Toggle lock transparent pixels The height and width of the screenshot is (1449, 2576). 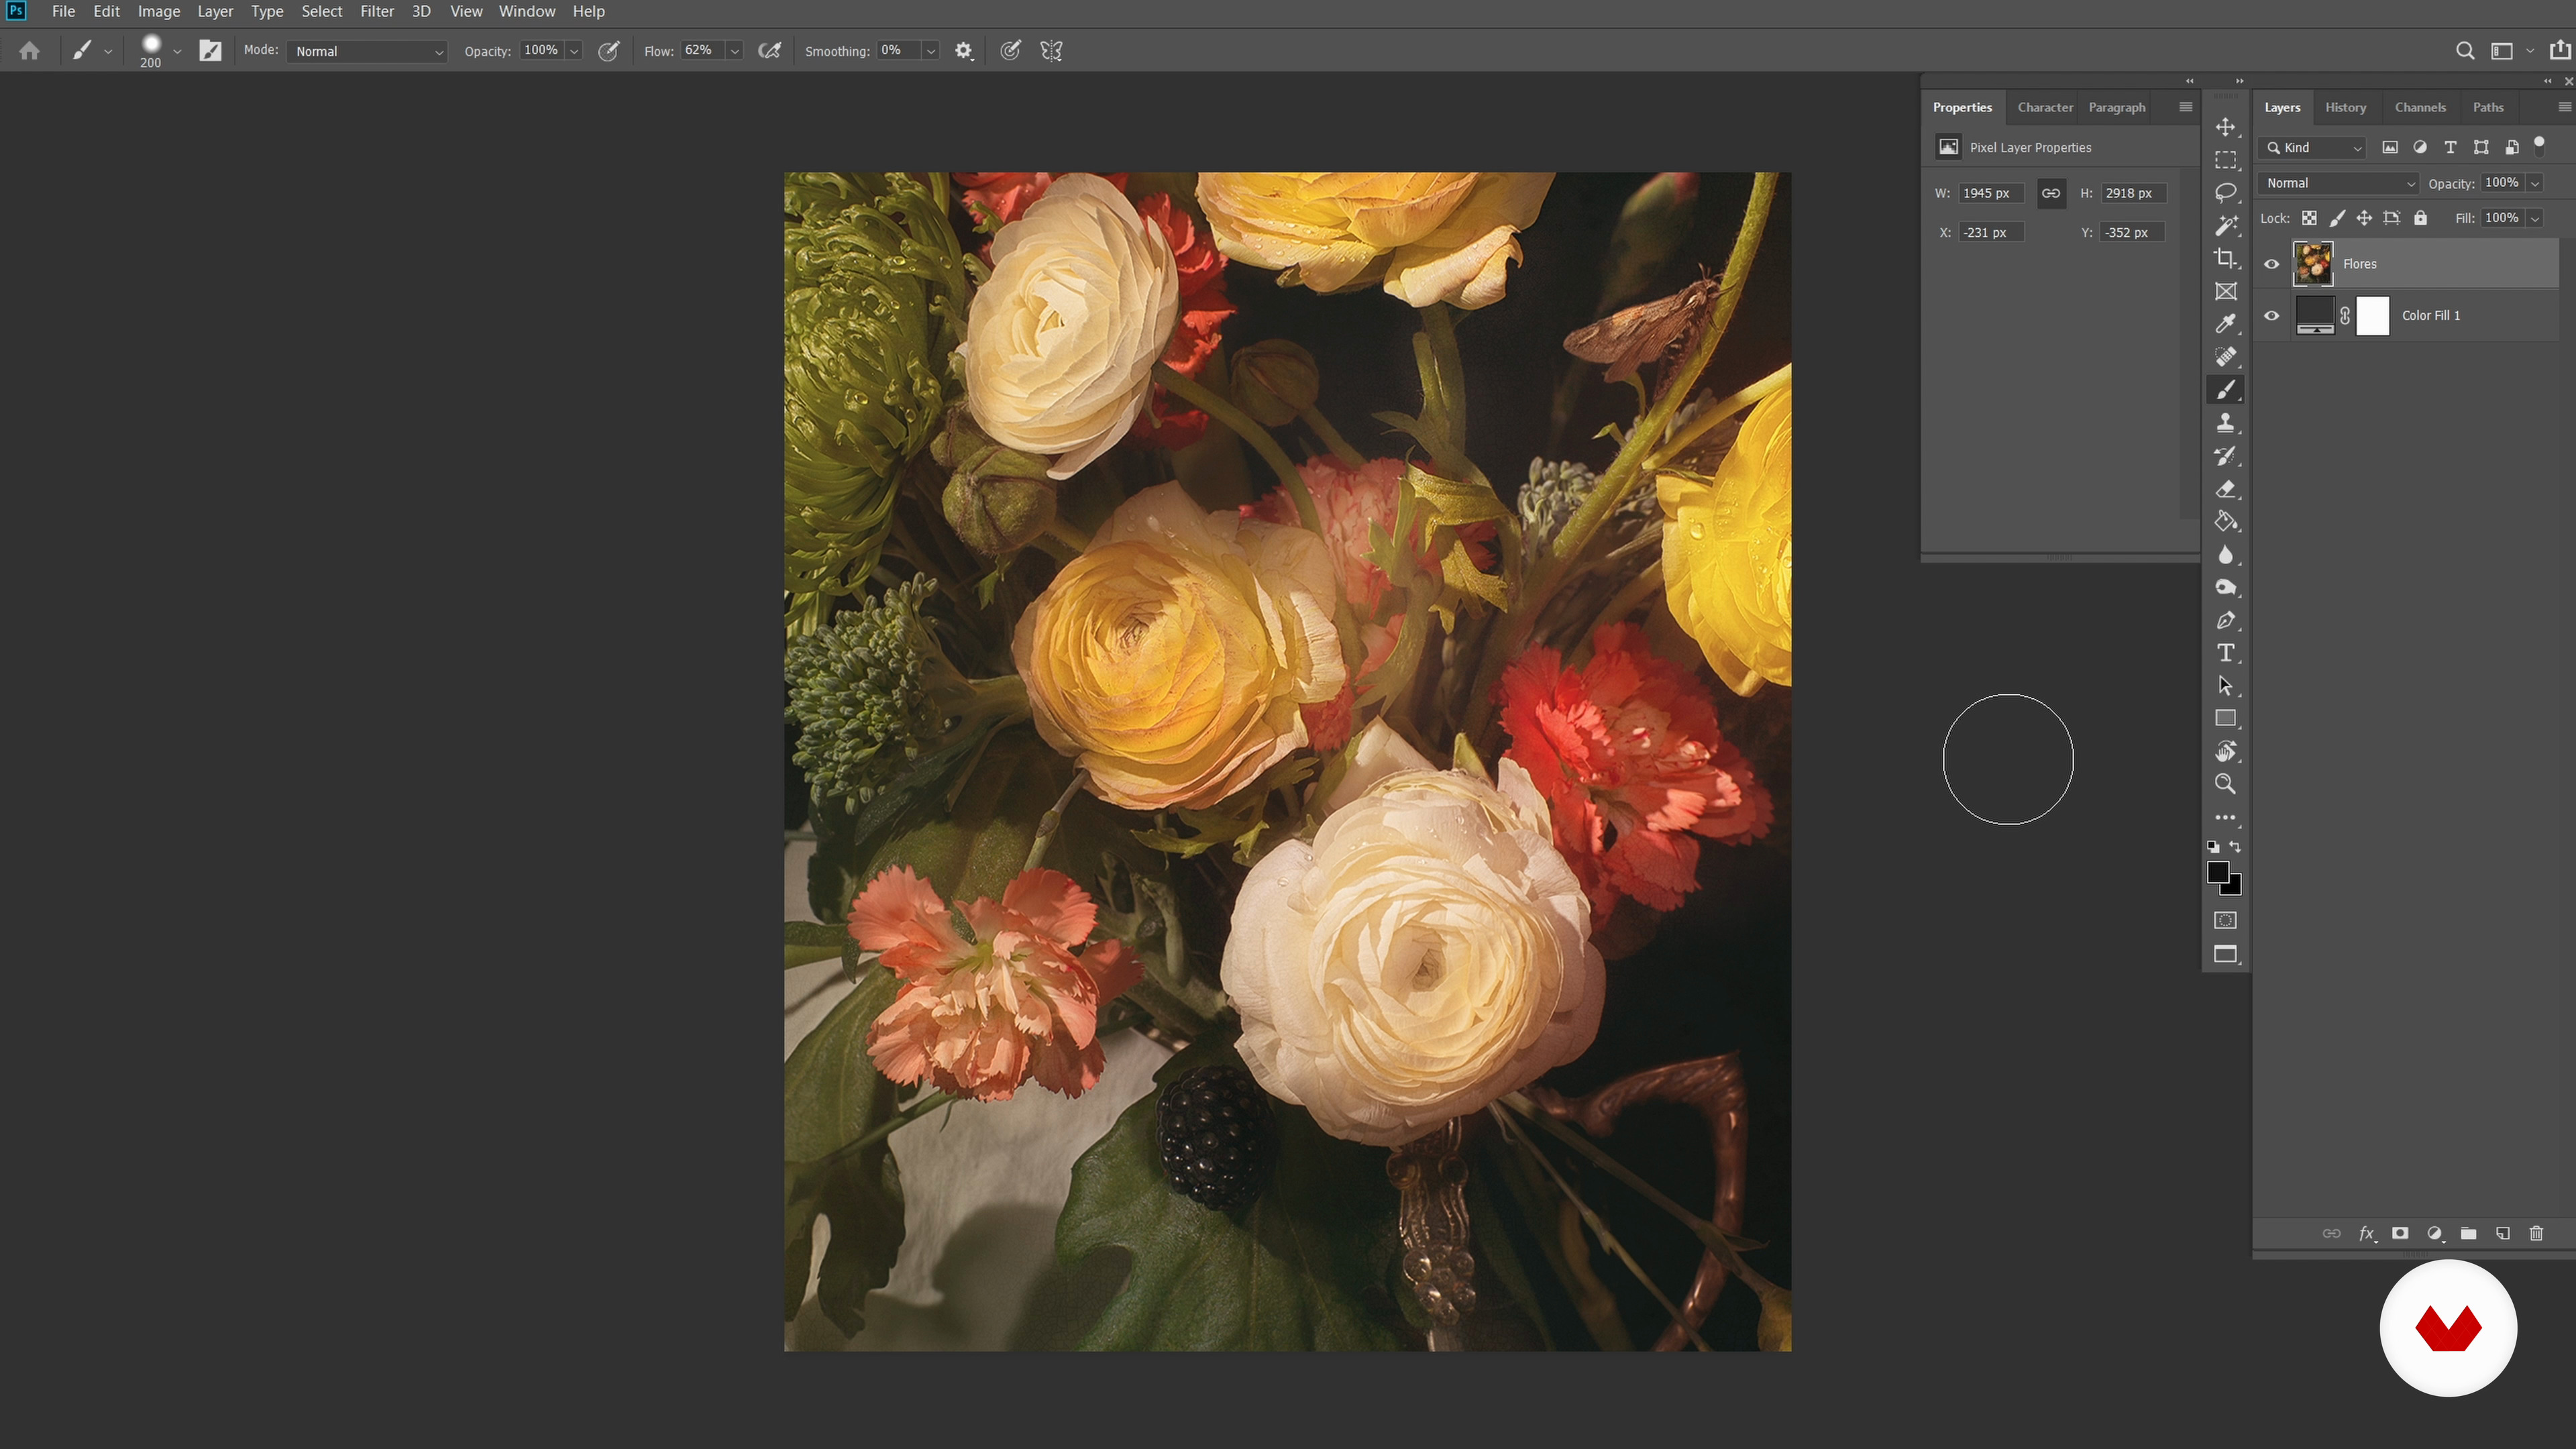tap(2309, 218)
